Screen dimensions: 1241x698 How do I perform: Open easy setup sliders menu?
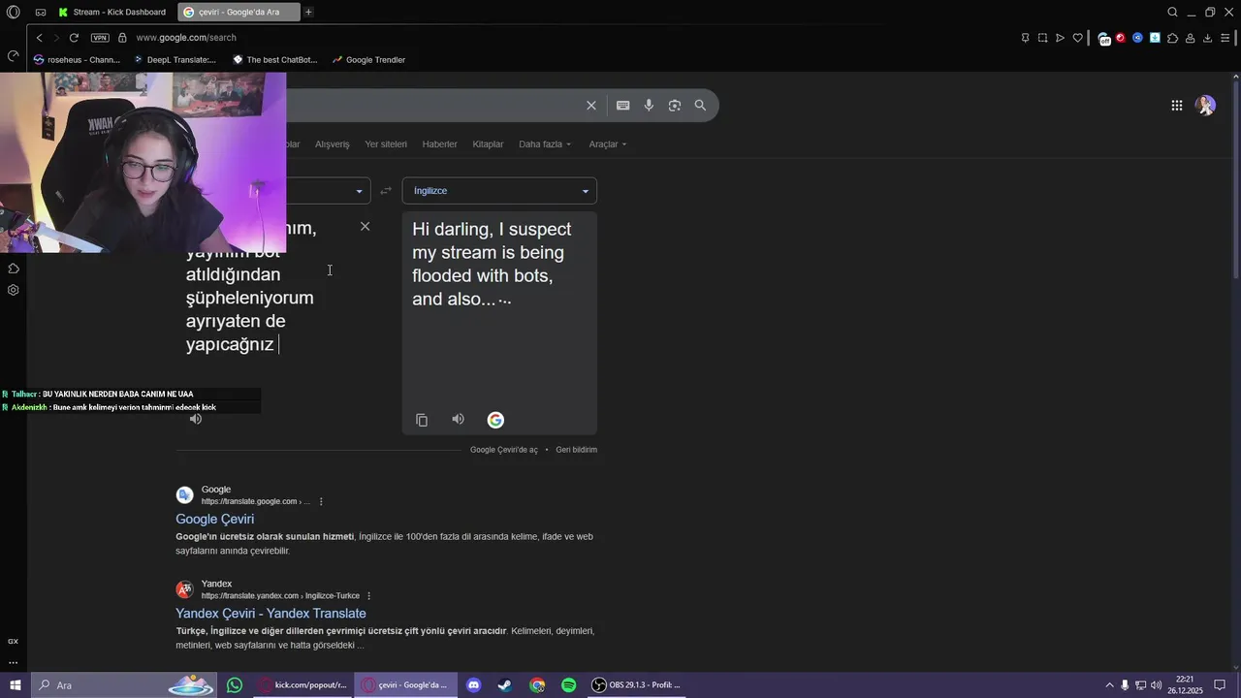(x=1225, y=38)
